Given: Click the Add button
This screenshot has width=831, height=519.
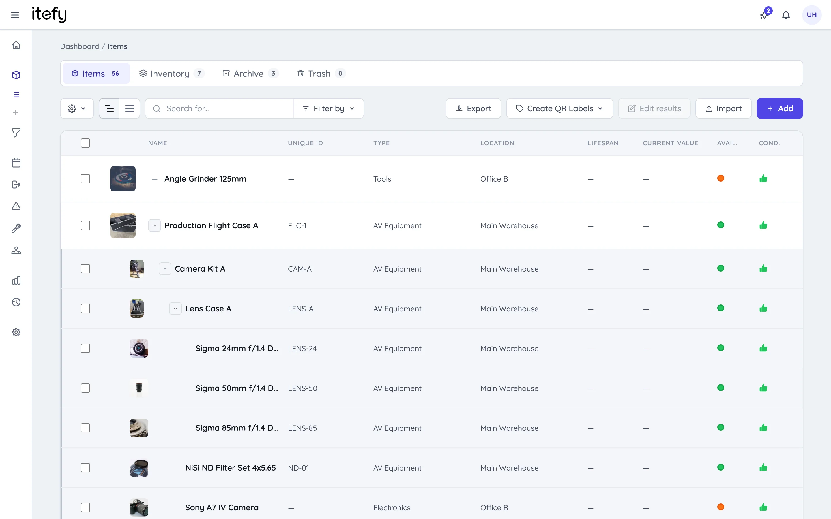Looking at the screenshot, I should tap(779, 108).
